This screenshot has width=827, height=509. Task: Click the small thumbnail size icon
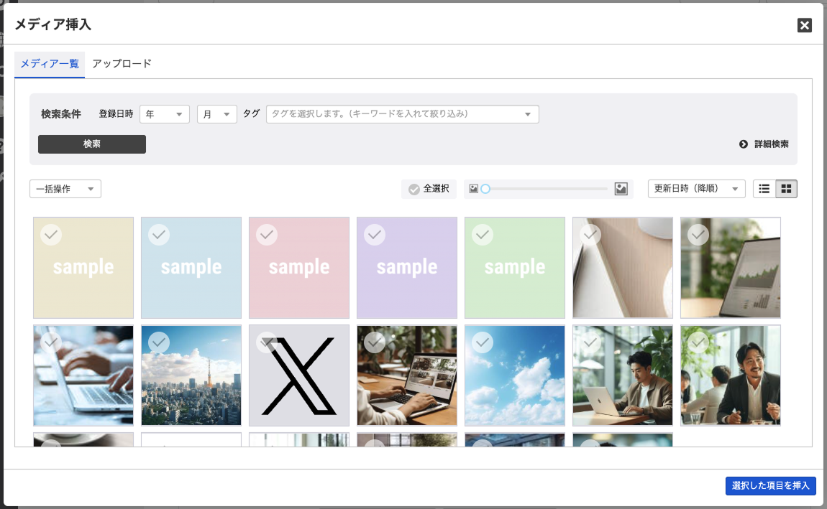click(x=474, y=189)
